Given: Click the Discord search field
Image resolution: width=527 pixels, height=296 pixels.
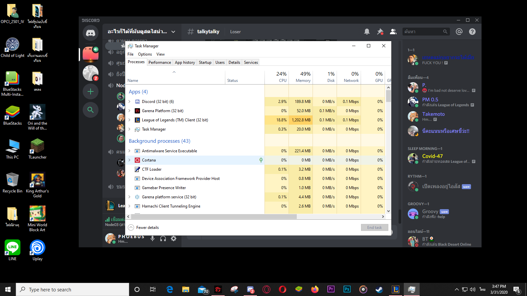Looking at the screenshot, I should (x=426, y=32).
